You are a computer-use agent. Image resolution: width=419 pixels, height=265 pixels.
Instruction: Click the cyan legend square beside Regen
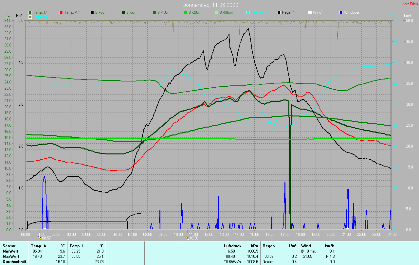pyautogui.click(x=248, y=12)
